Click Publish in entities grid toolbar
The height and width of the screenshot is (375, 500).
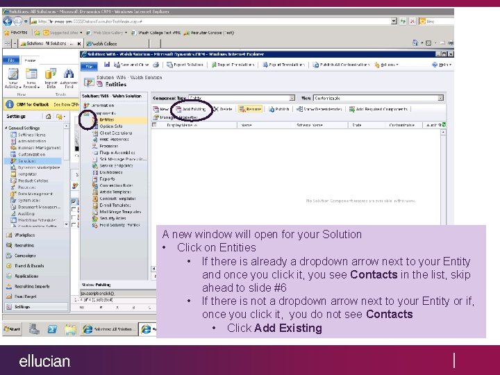[x=279, y=109]
